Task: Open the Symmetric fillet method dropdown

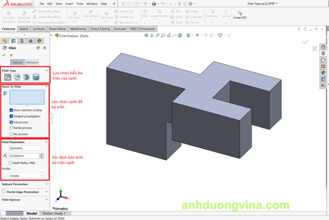Action: click(27, 148)
